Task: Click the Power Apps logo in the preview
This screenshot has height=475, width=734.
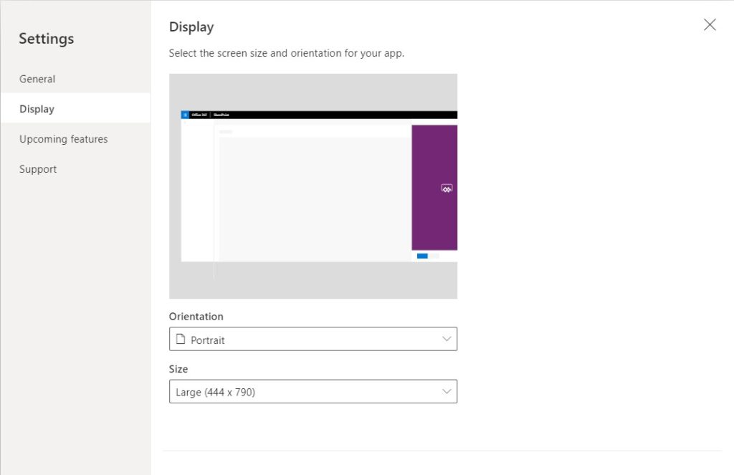Action: click(x=447, y=189)
